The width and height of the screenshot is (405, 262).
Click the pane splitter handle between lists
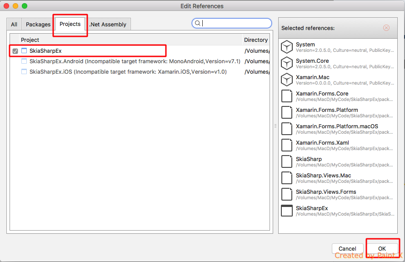[275, 126]
